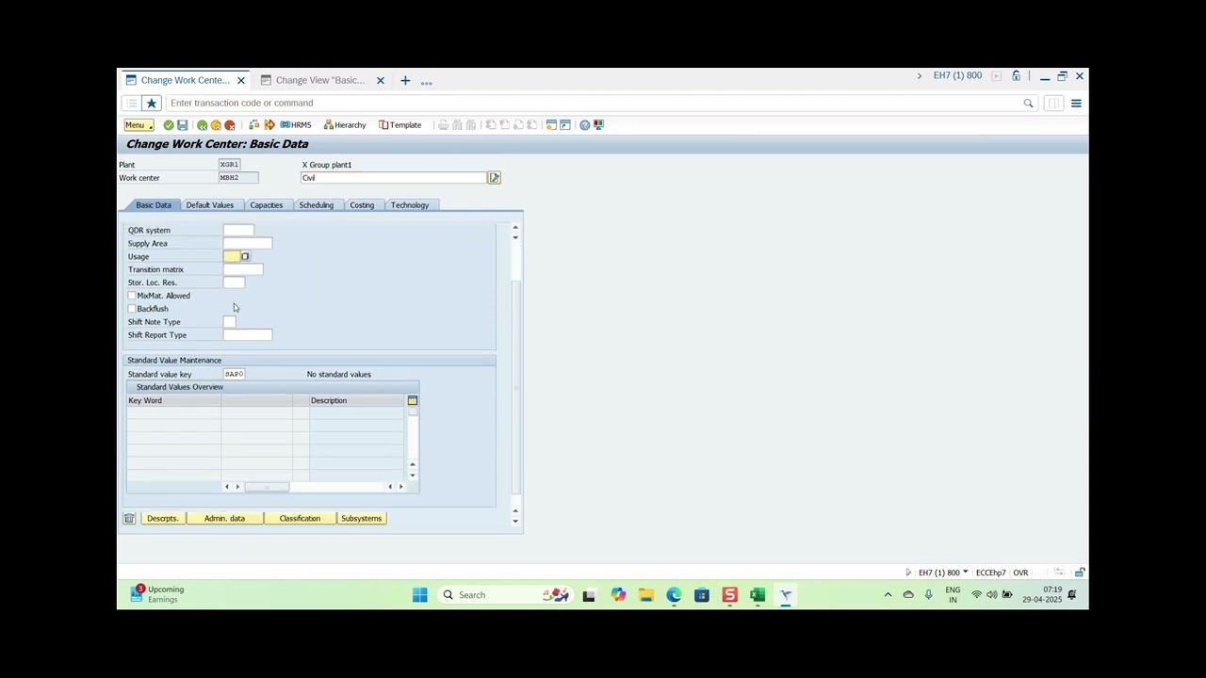Screen dimensions: 1206x678
Task: Open the Capacities tab
Action: tap(267, 205)
